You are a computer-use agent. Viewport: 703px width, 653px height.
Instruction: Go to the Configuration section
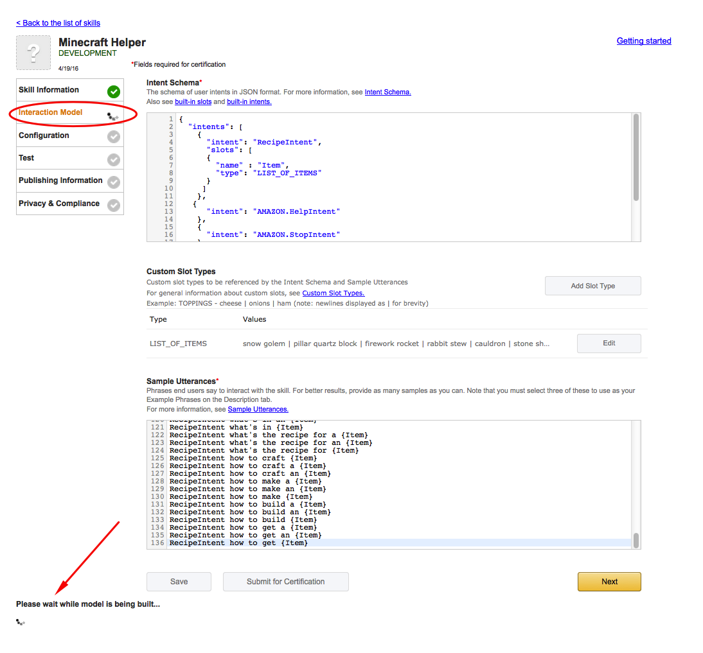(x=70, y=135)
